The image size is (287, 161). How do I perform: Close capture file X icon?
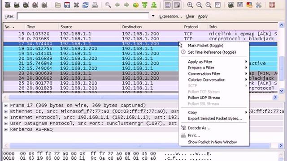76,5
